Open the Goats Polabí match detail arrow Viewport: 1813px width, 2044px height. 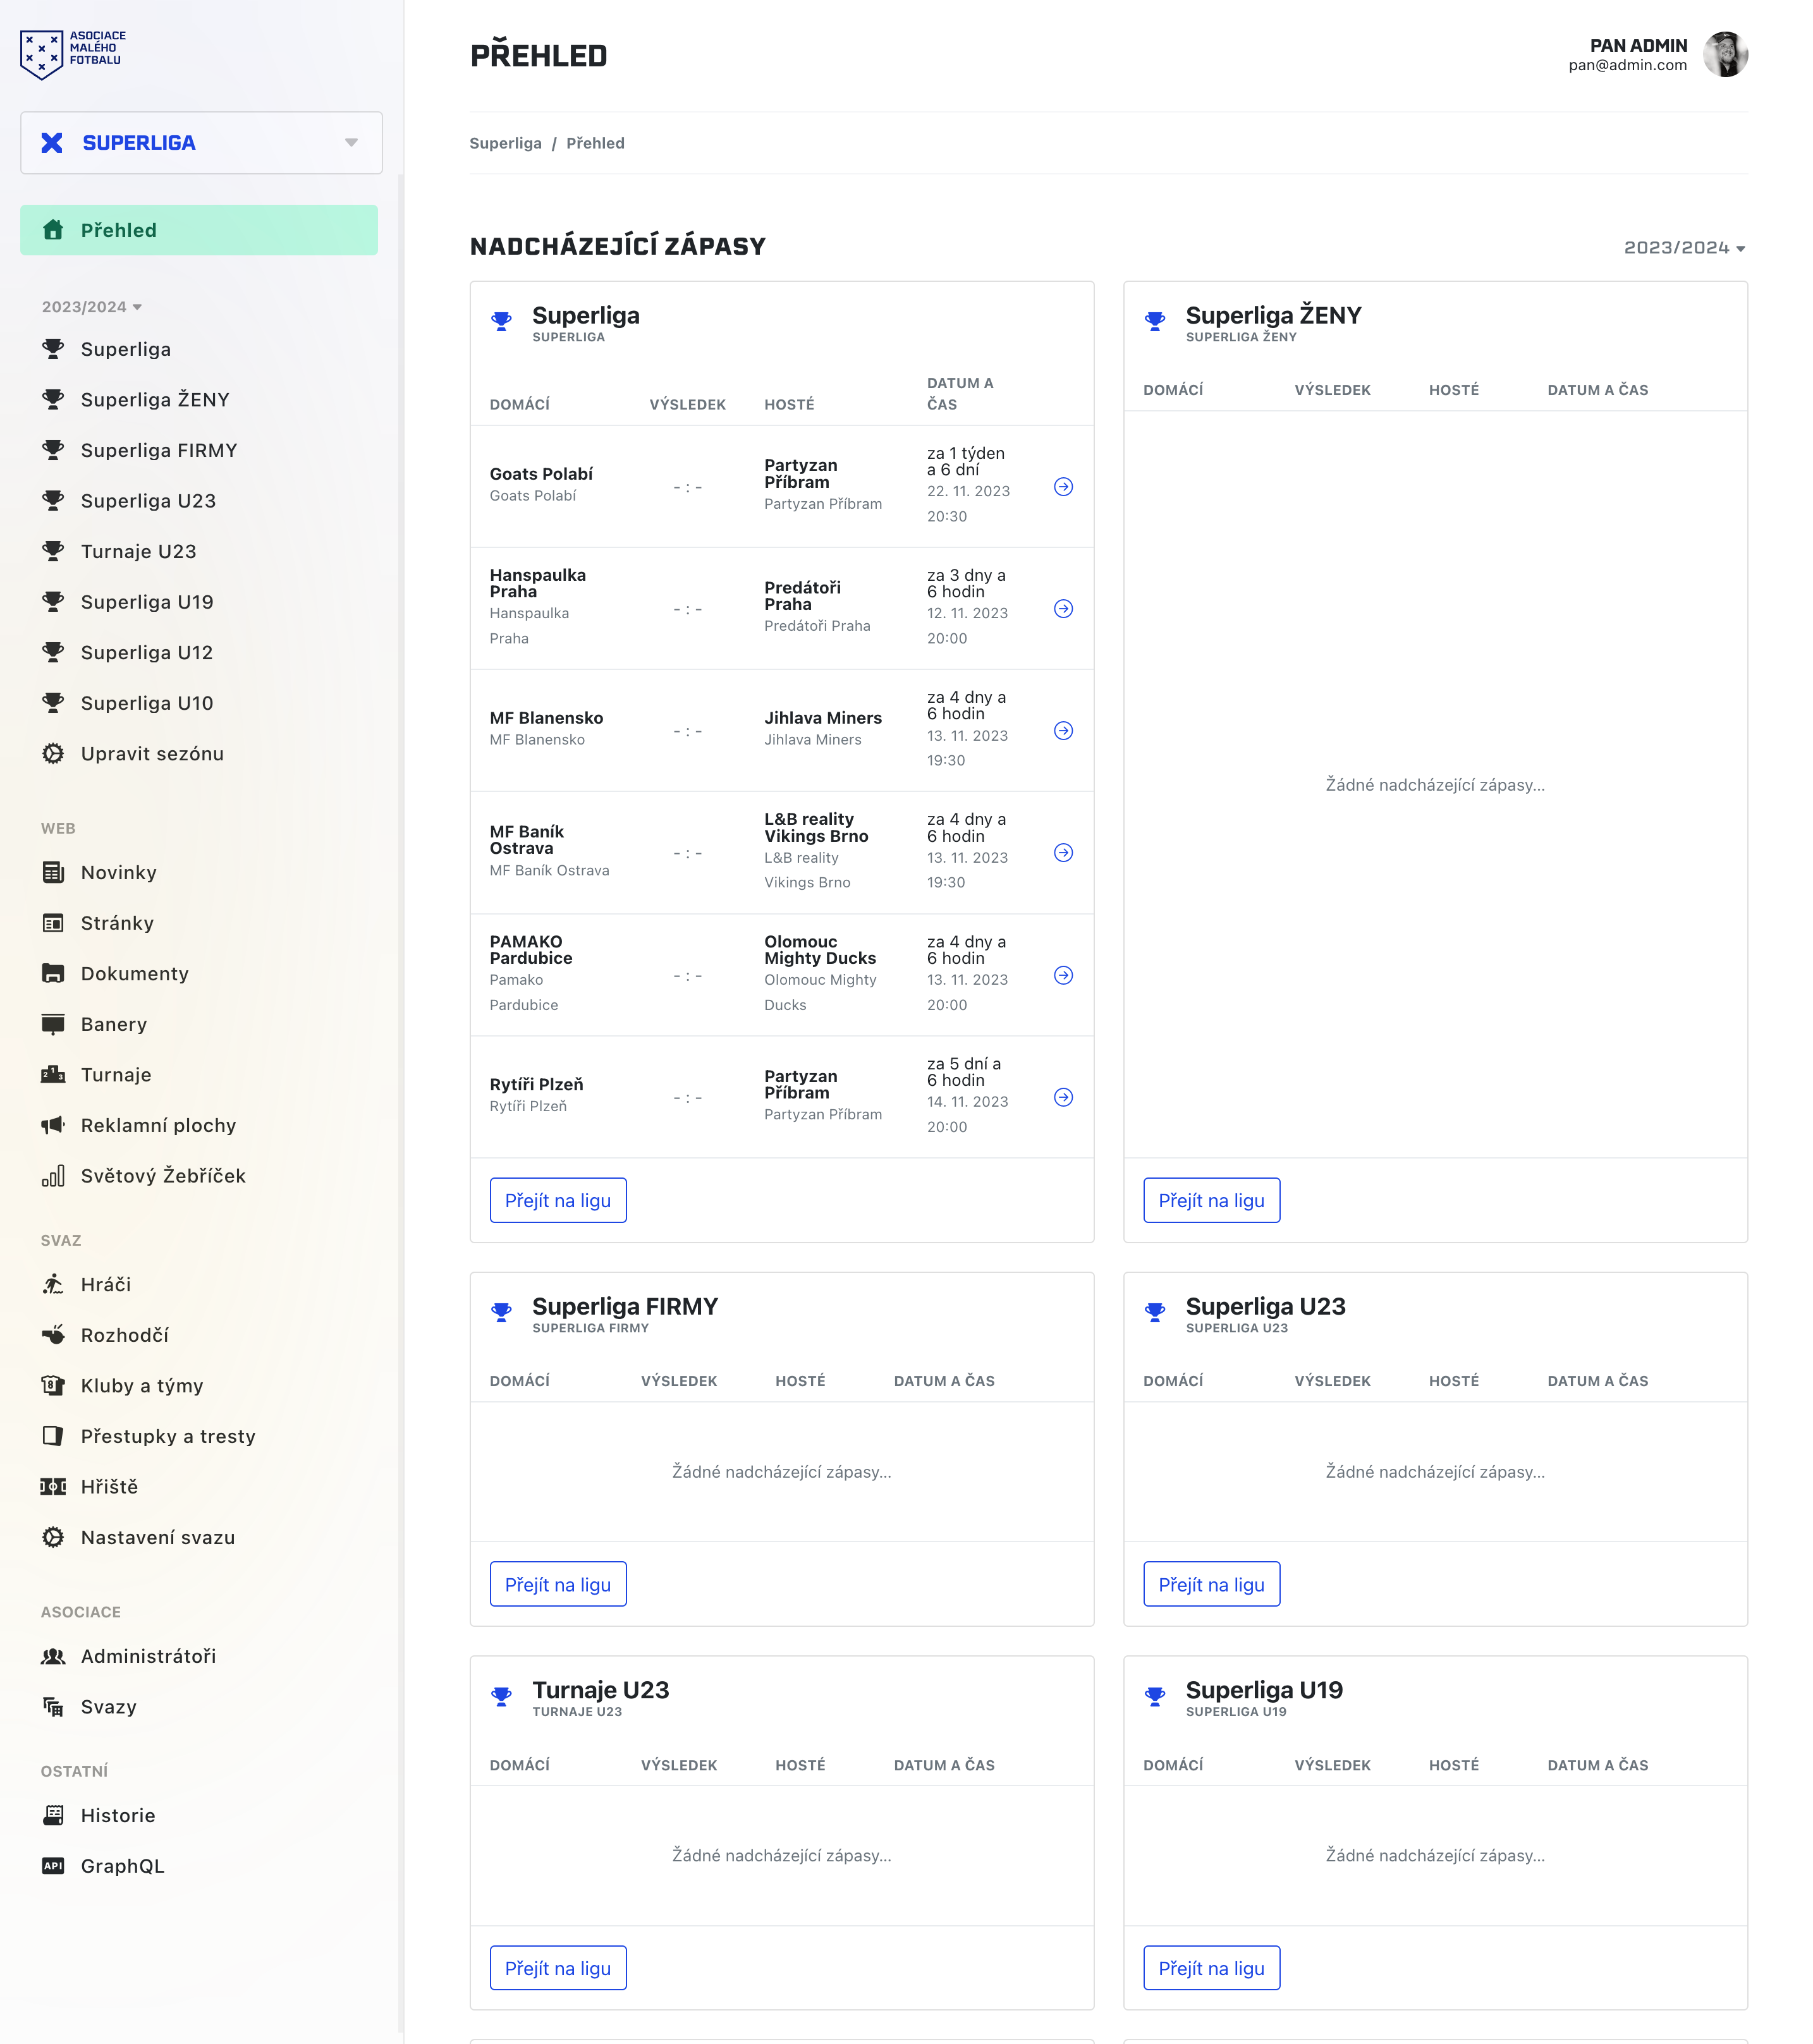(x=1063, y=487)
